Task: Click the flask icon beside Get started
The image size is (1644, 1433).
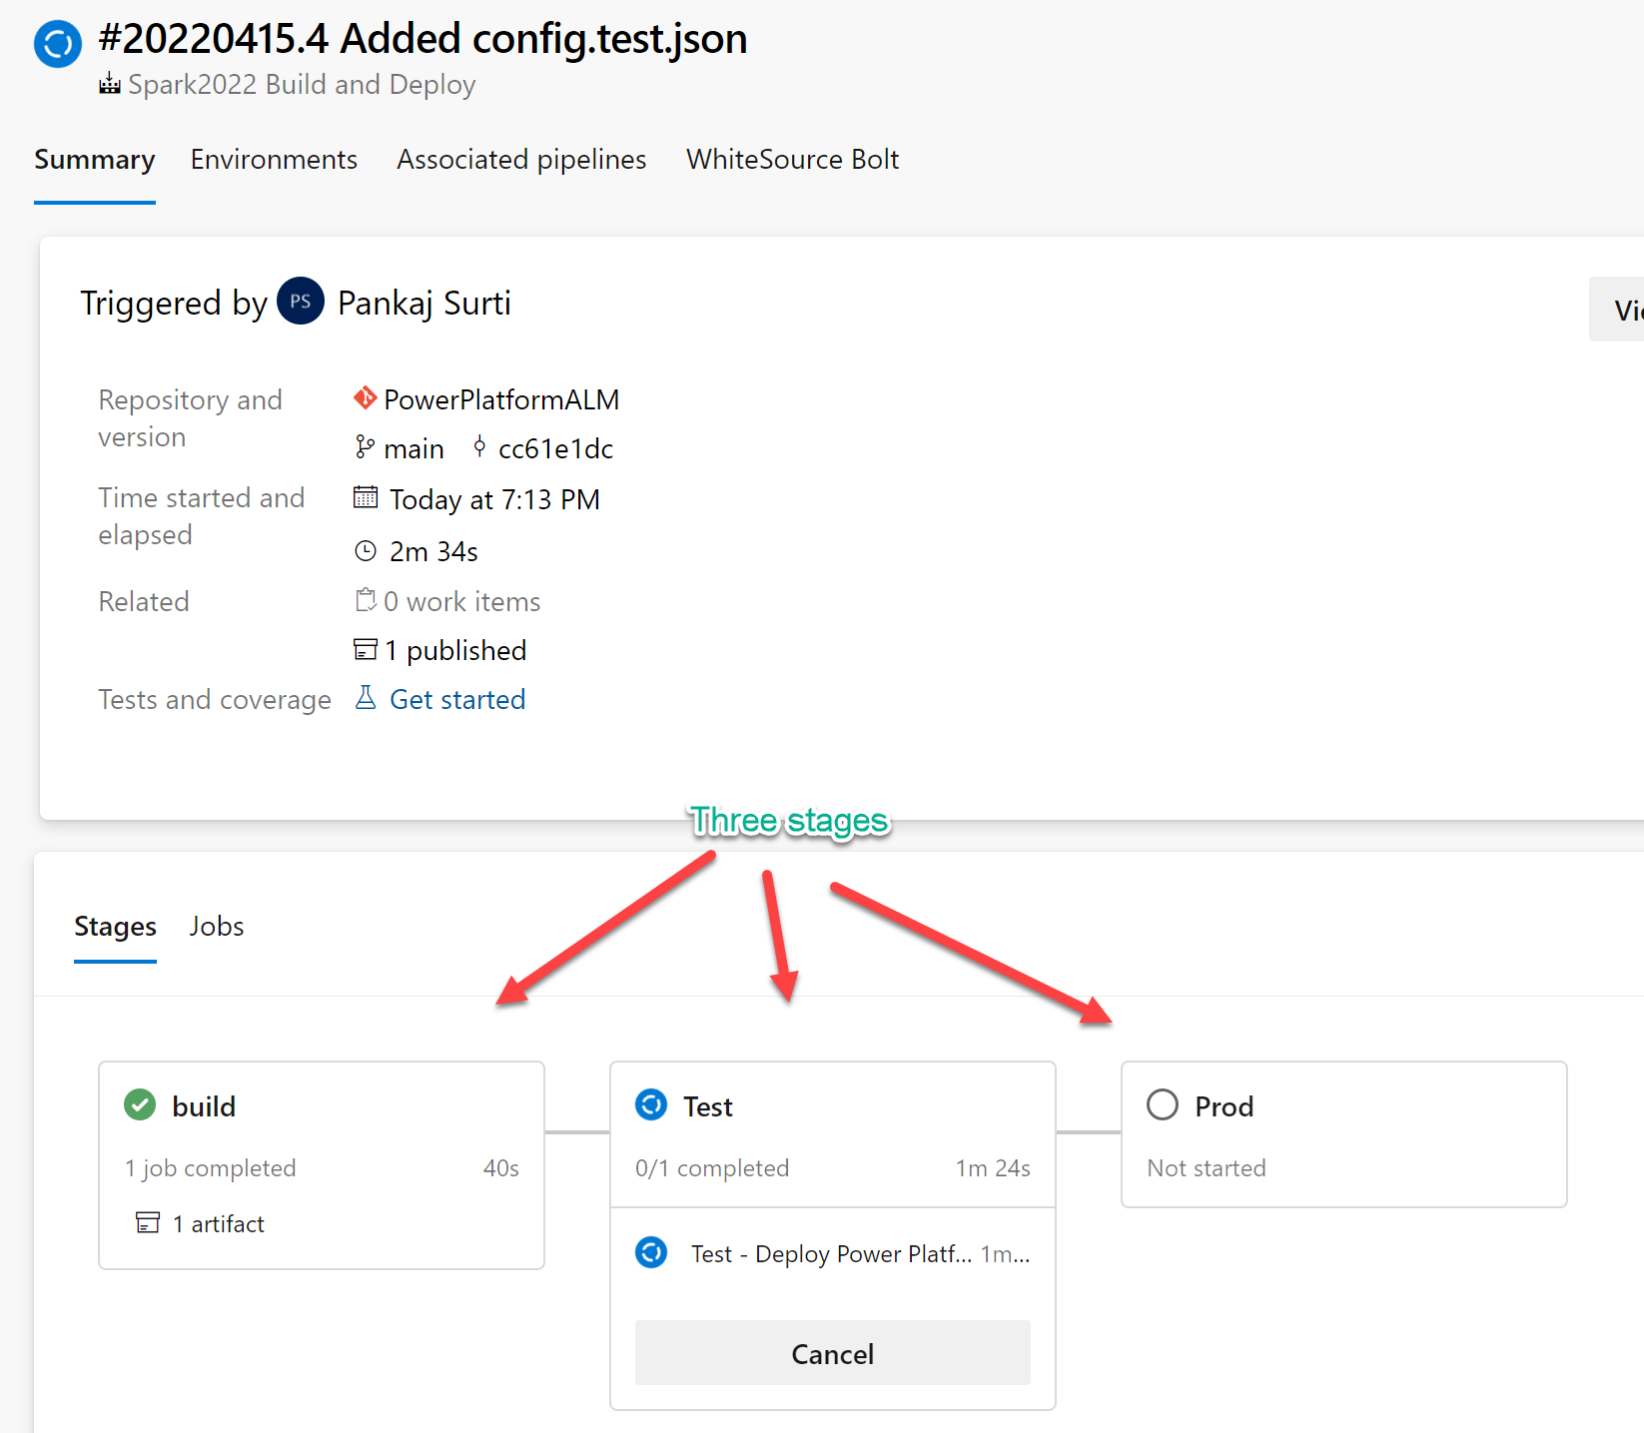Action: coord(366,698)
